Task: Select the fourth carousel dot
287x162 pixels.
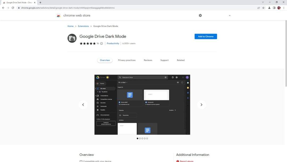Action: 145,139
